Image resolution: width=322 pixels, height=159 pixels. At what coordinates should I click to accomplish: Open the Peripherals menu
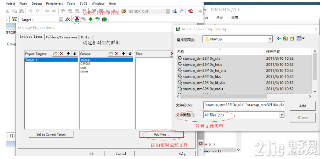[54, 4]
